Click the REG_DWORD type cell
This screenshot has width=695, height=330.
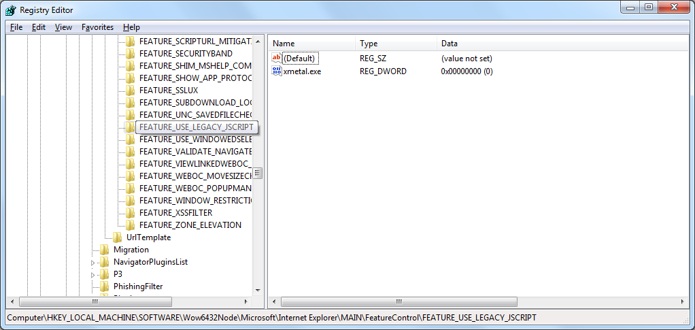point(383,71)
